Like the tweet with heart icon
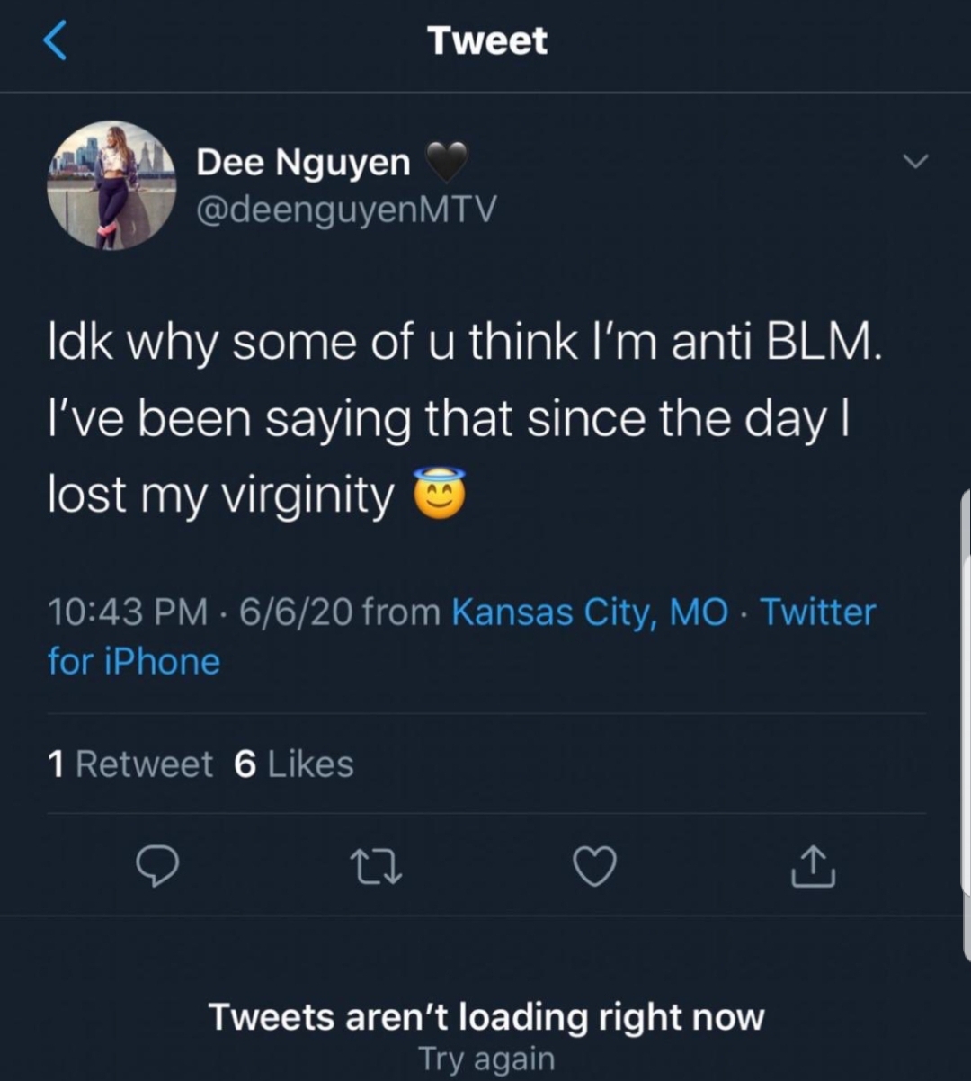 [x=595, y=866]
